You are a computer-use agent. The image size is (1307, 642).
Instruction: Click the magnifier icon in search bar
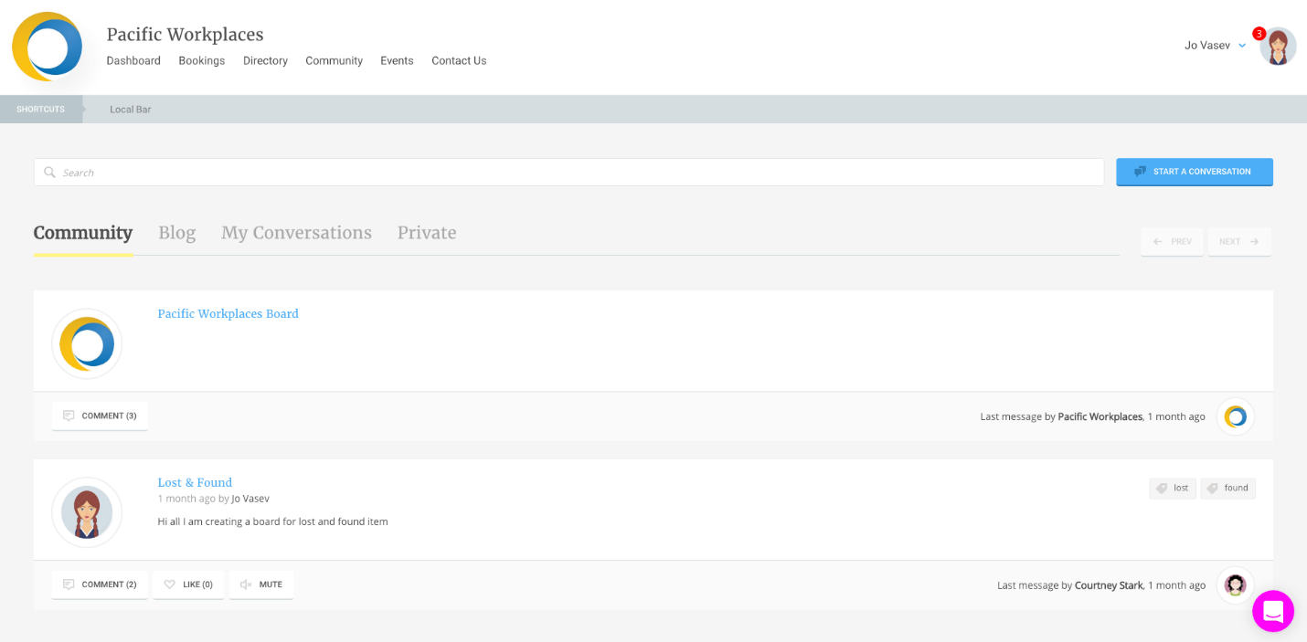50,173
